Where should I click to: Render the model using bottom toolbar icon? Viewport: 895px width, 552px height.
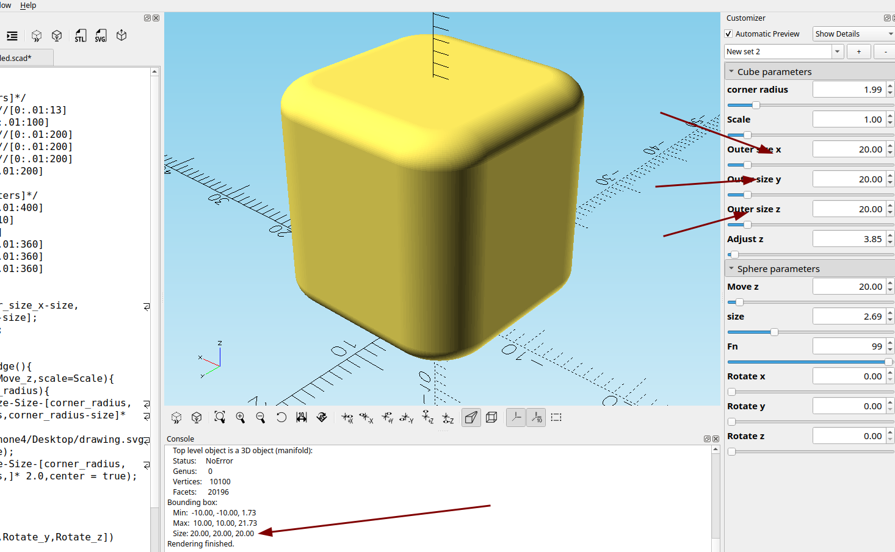[197, 417]
